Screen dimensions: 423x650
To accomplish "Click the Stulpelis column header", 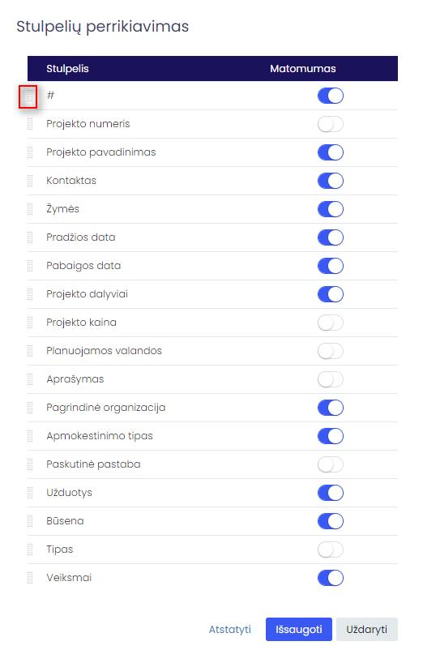I will (67, 68).
